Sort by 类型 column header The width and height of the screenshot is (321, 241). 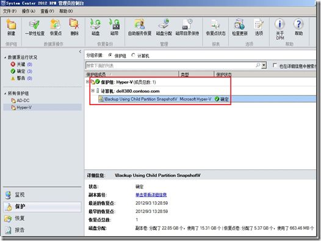(x=197, y=74)
